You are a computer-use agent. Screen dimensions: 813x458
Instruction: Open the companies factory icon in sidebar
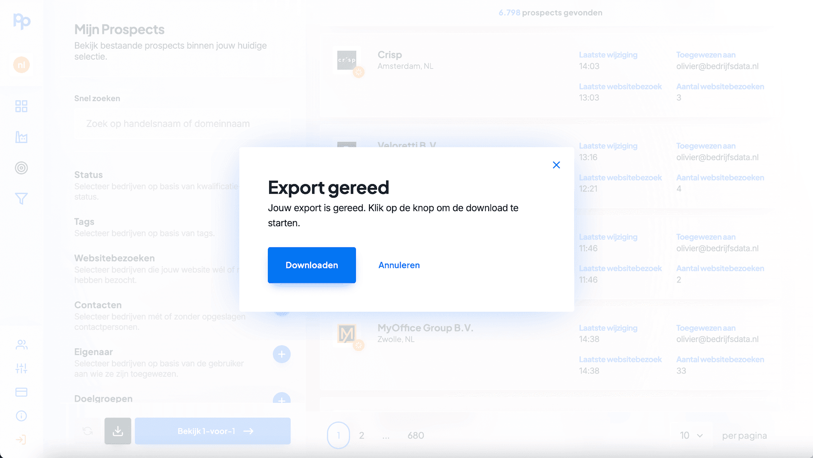click(21, 137)
